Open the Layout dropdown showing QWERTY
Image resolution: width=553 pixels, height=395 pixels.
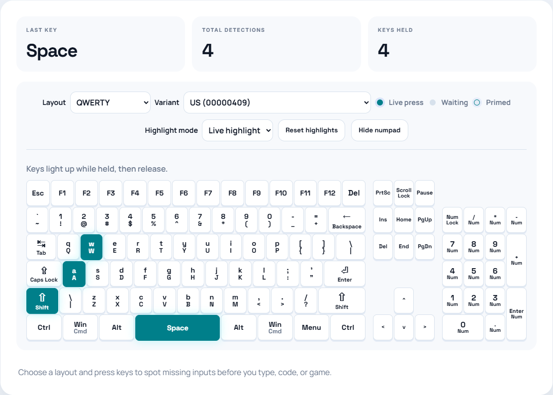pyautogui.click(x=110, y=102)
